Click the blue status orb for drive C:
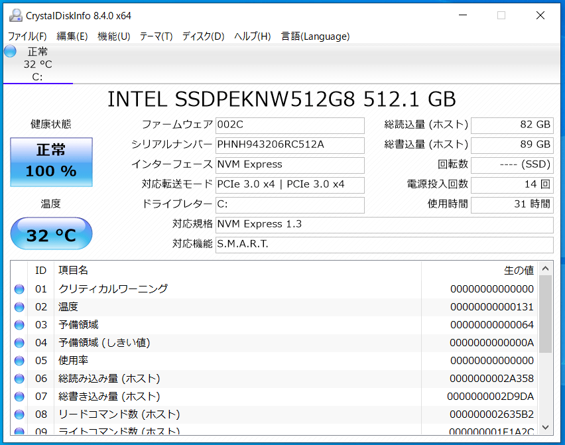 pyautogui.click(x=10, y=51)
